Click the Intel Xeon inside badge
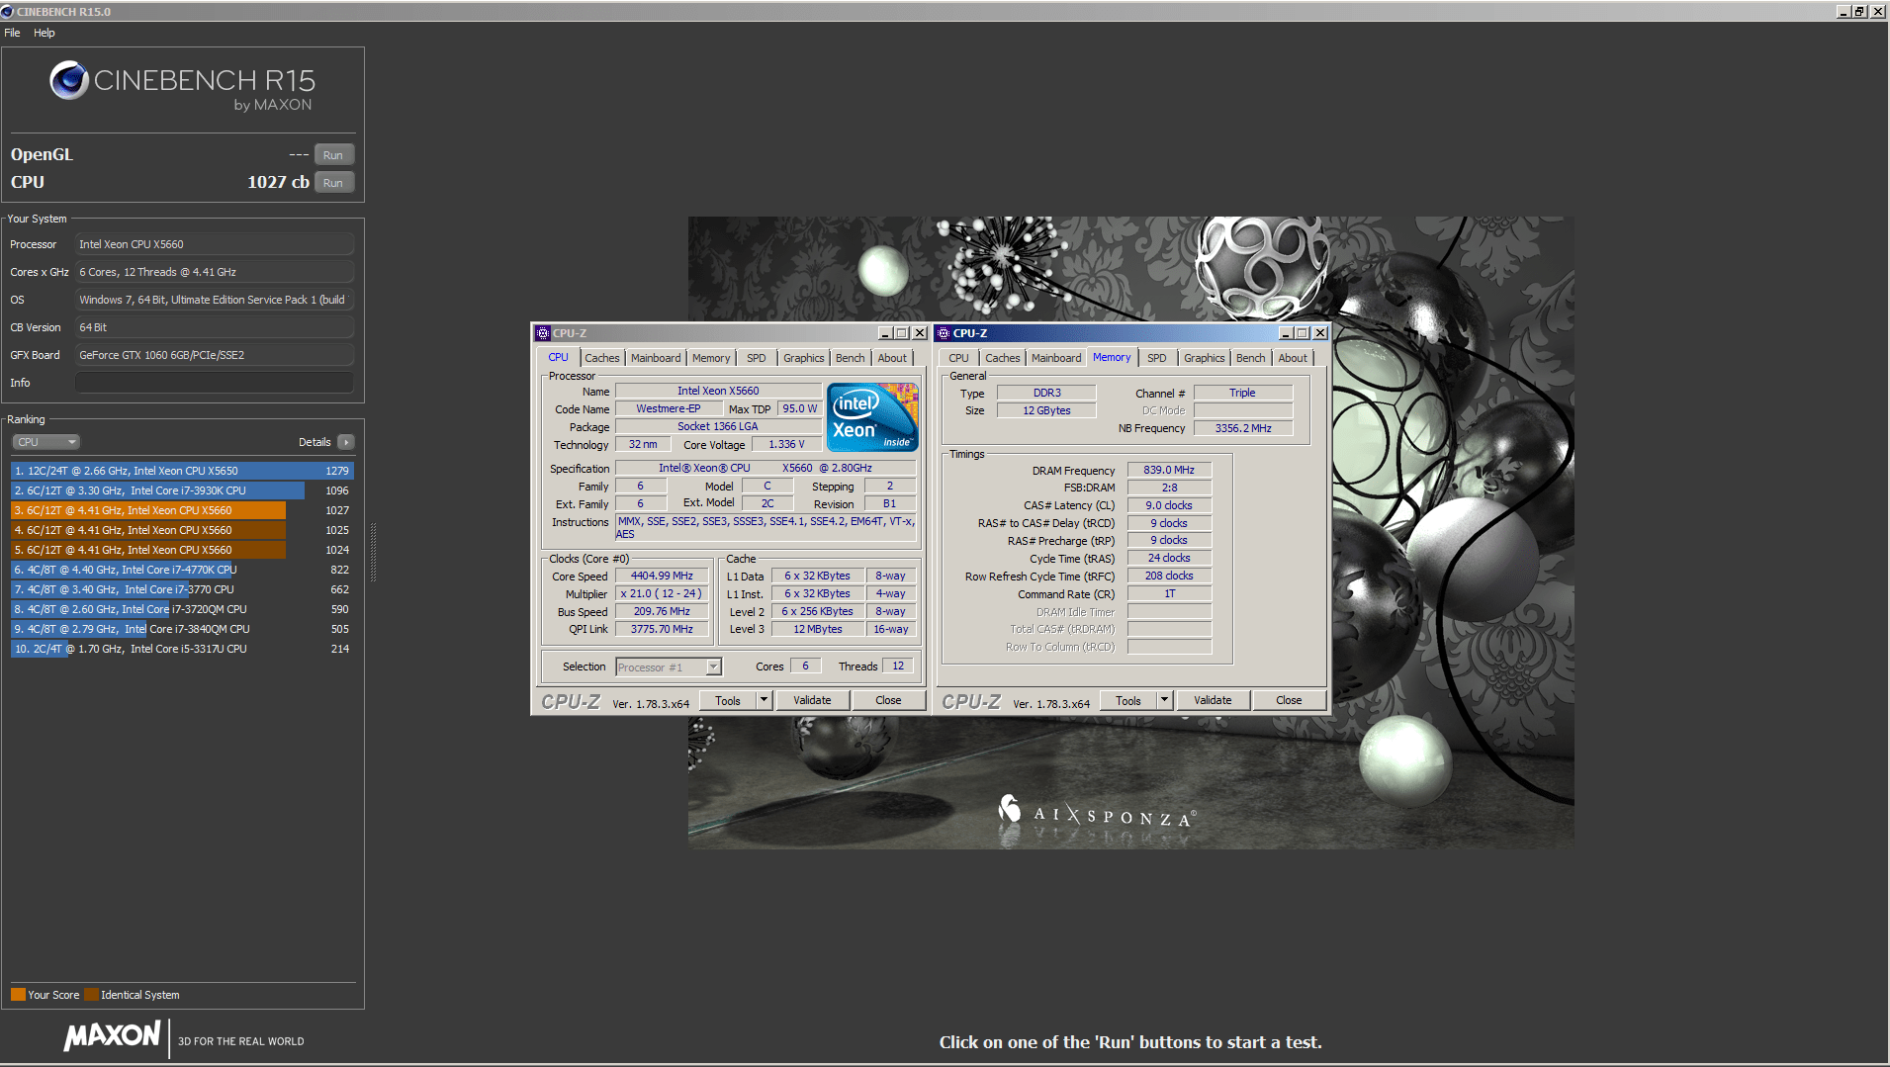 point(872,417)
